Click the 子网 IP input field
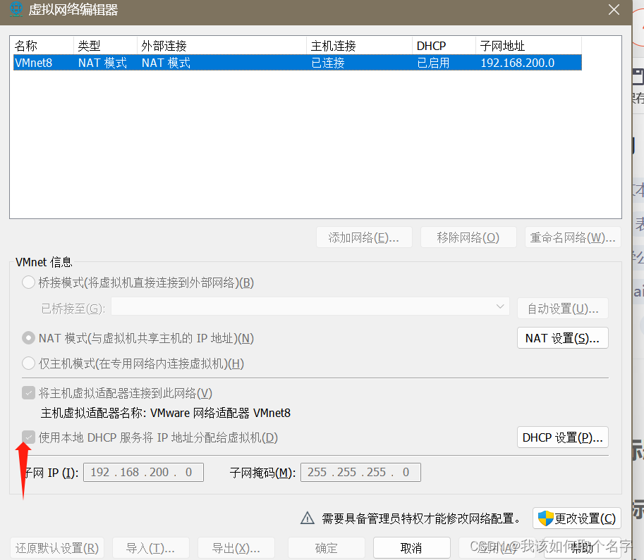This screenshot has height=560, width=644. click(143, 472)
